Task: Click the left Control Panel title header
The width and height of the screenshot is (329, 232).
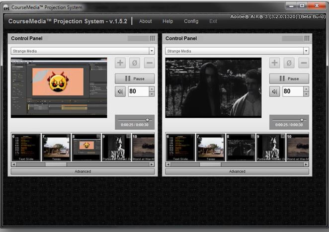Action: click(x=82, y=38)
